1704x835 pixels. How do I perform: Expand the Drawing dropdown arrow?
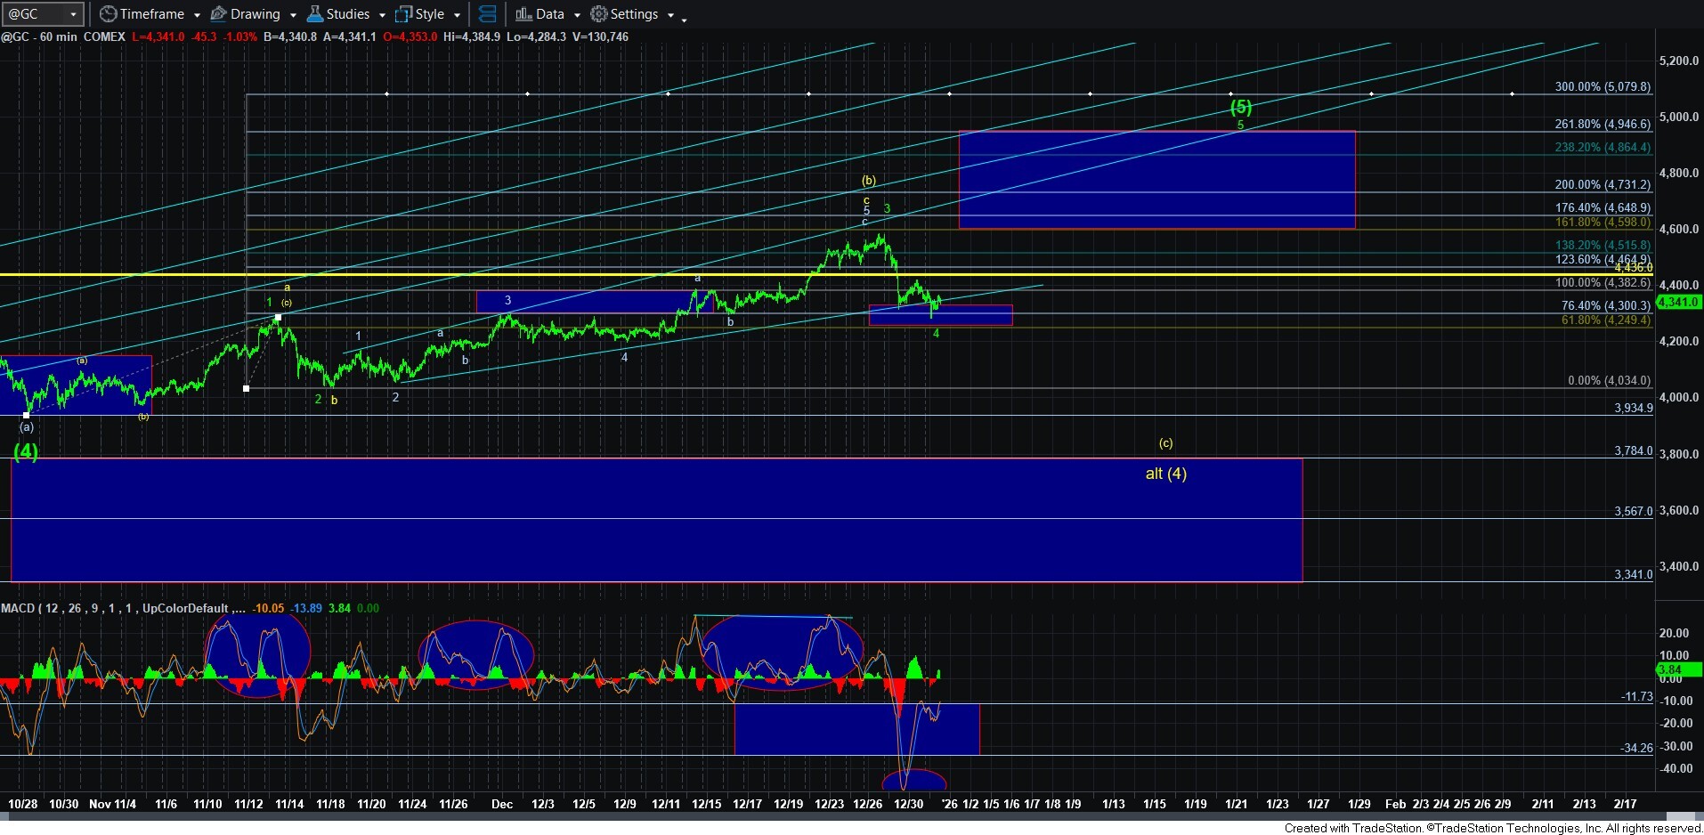coord(292,15)
